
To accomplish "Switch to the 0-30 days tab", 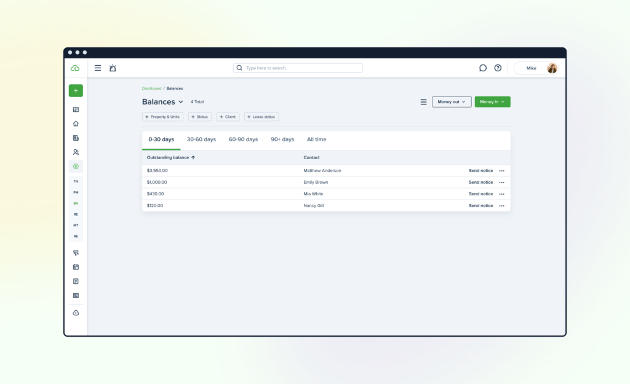I will coord(161,139).
